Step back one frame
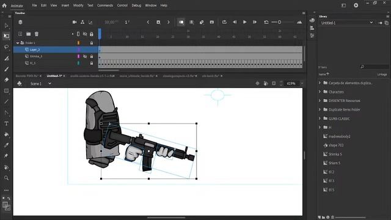The width and height of the screenshot is (391, 220). click(235, 22)
